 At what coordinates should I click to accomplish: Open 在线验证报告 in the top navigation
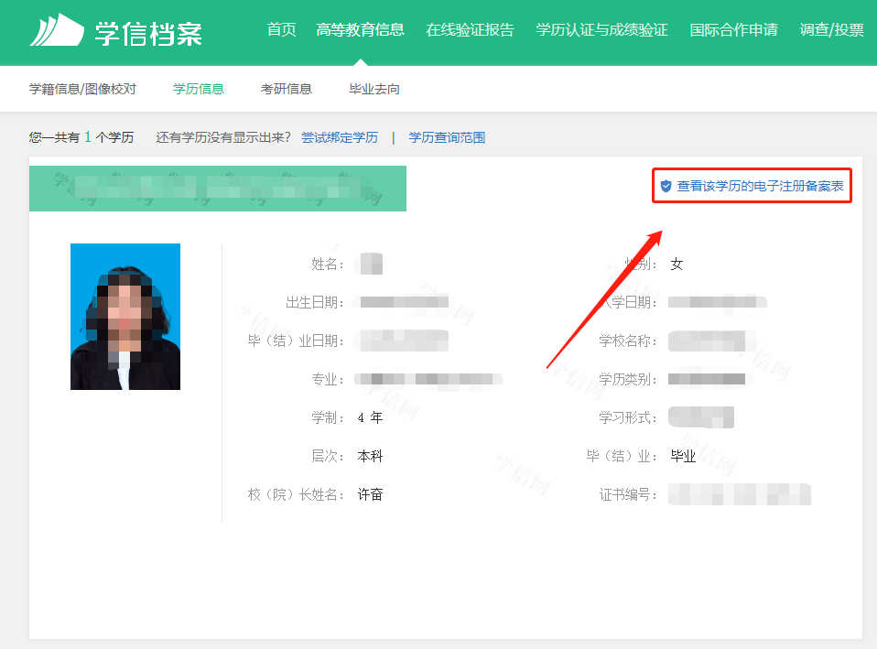pyautogui.click(x=470, y=29)
